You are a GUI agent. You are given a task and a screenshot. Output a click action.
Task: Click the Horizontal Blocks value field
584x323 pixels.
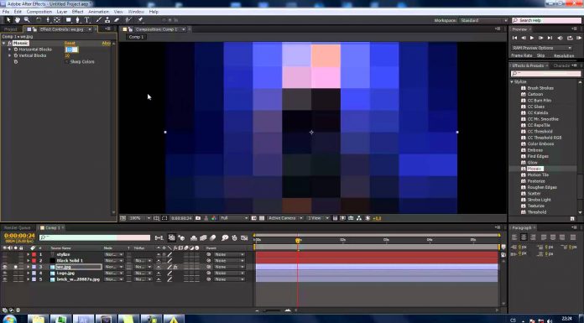71,49
